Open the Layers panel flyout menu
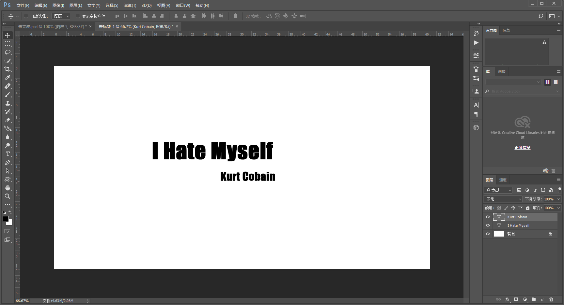The height and width of the screenshot is (305, 564). (559, 180)
